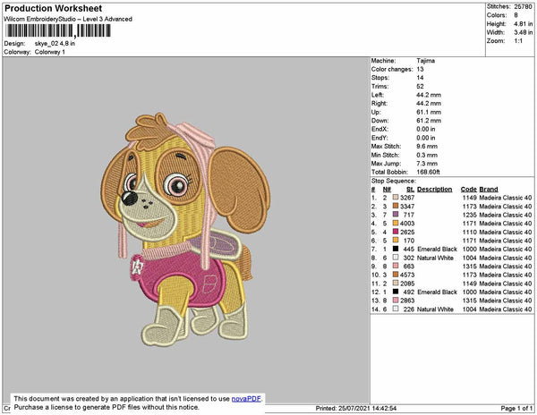Open the novaPDF link in the notice
This screenshot has width=537, height=415.
tap(246, 399)
